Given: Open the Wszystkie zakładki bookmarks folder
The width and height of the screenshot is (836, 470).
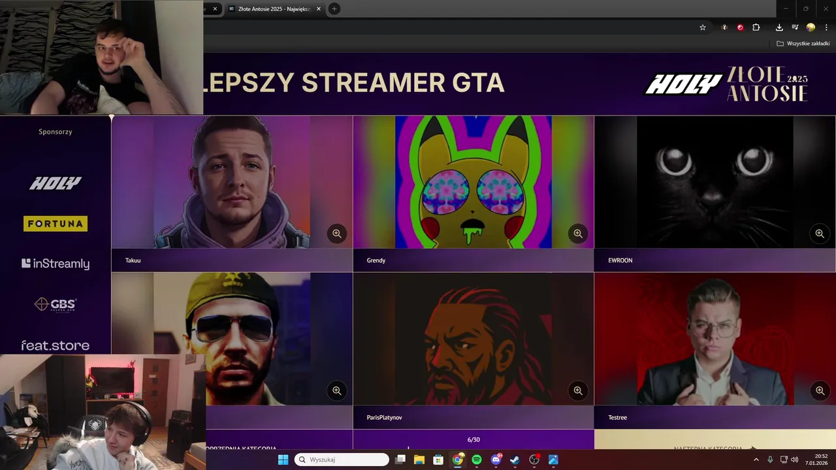Looking at the screenshot, I should click(803, 43).
